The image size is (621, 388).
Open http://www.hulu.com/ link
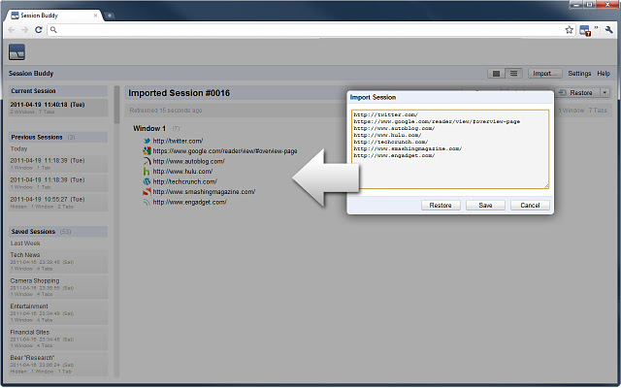point(182,172)
